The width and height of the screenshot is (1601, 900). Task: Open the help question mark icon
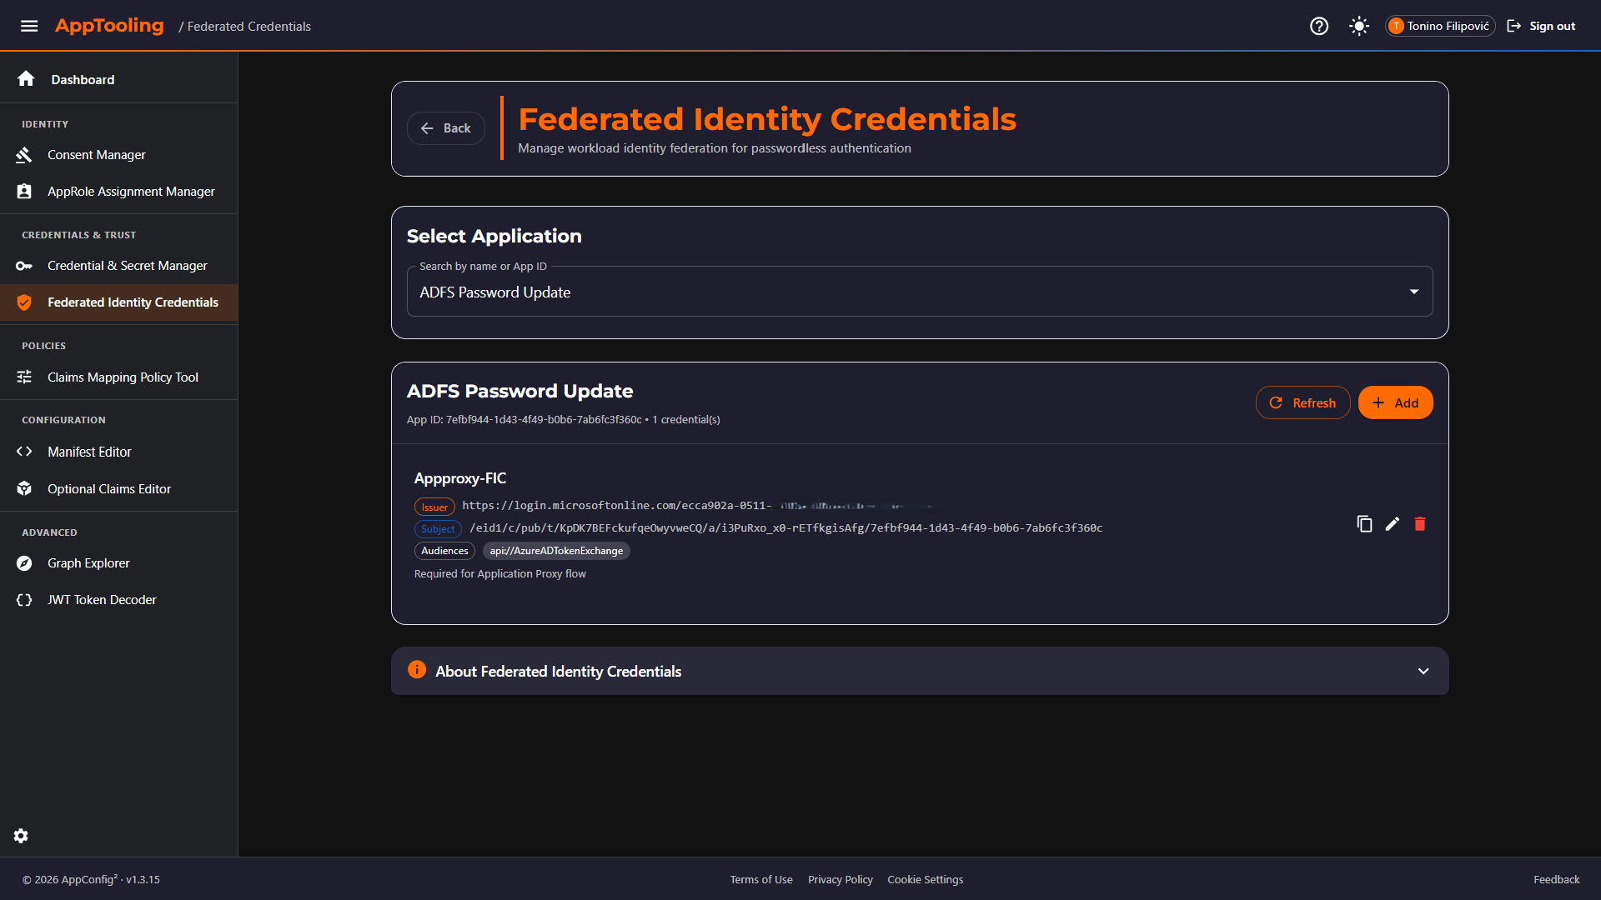[x=1318, y=26]
